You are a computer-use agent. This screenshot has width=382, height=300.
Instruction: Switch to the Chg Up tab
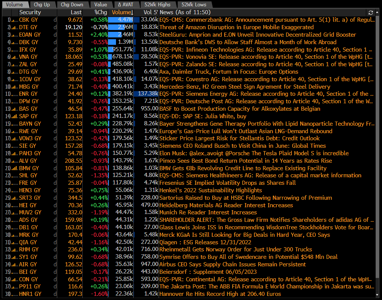[42, 4]
